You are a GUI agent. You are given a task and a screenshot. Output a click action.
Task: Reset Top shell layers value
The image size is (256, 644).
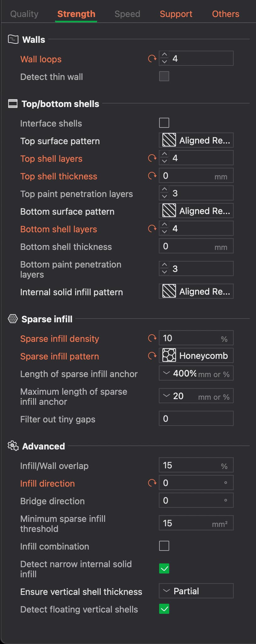[152, 158]
